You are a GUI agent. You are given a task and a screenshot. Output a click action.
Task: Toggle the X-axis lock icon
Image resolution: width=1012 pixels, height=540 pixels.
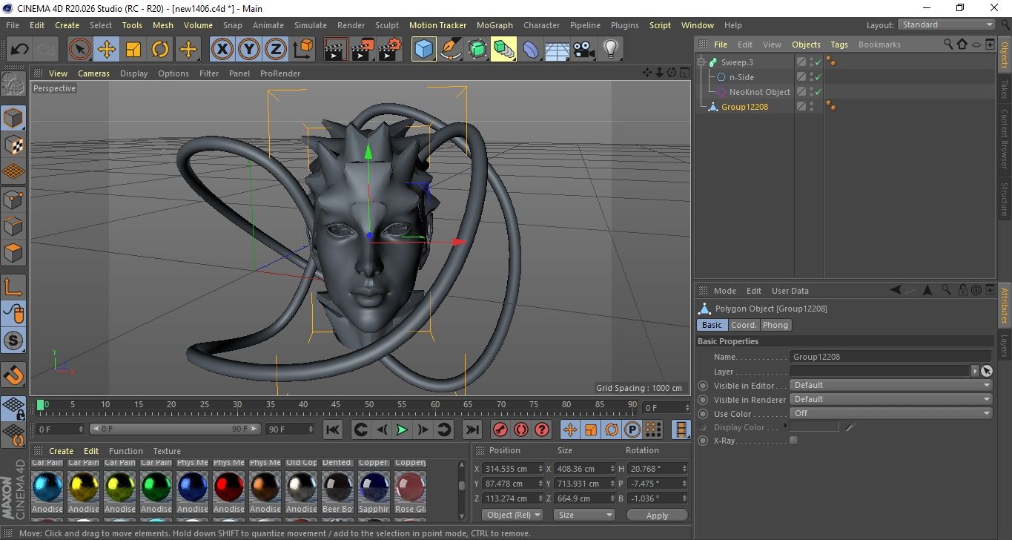222,50
